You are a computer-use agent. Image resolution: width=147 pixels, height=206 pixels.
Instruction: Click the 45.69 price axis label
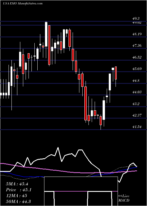137,69
